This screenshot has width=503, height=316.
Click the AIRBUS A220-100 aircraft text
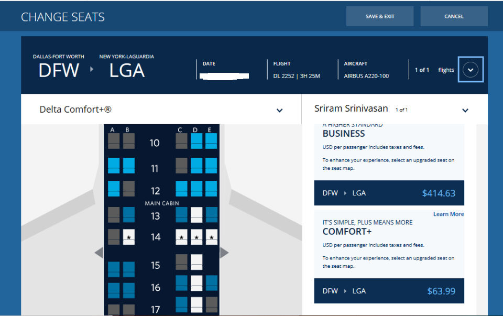pos(366,76)
